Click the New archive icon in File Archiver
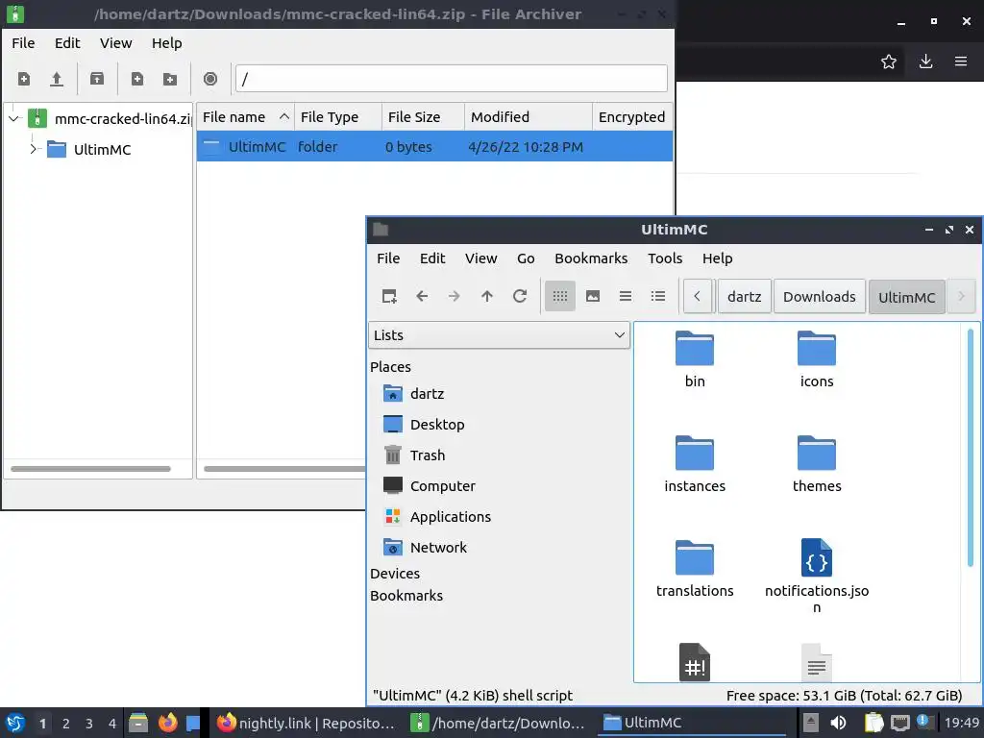 (x=24, y=79)
